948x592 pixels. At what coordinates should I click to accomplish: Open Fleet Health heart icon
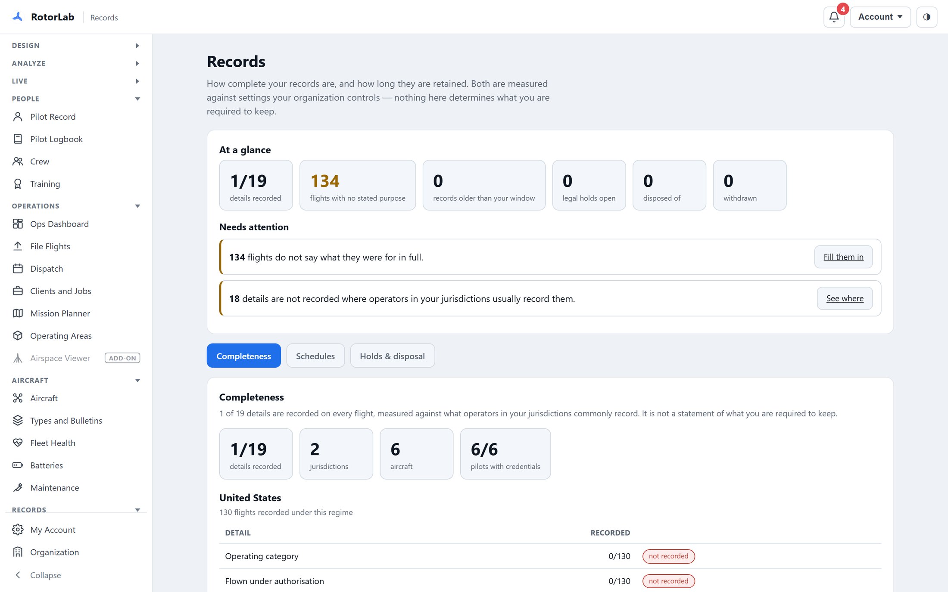point(18,443)
